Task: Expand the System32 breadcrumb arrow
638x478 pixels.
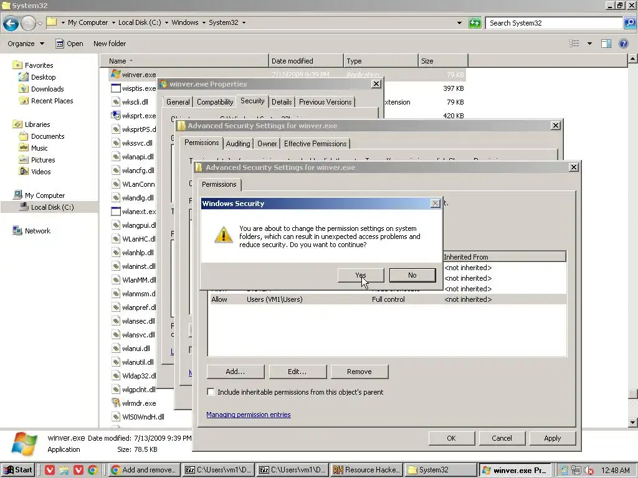Action: 244,23
